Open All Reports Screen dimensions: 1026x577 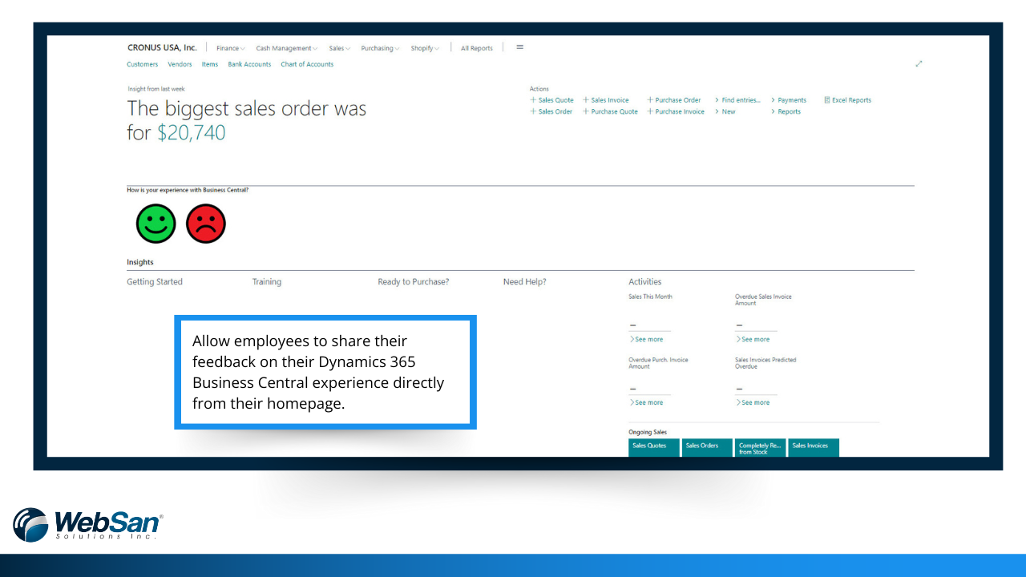(477, 48)
